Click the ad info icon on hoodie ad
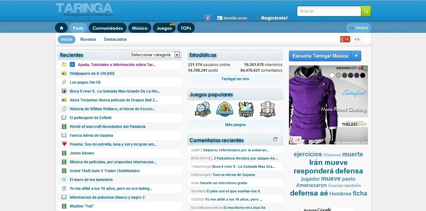The image size is (426, 211). coord(366,68)
